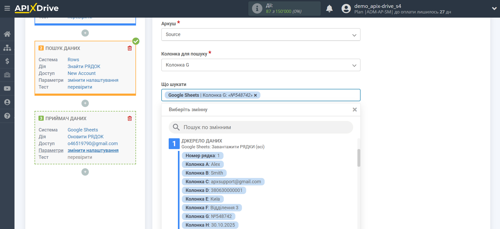Collapse the ДЖЕРЕЛО ДАНИХ source group

click(174, 144)
